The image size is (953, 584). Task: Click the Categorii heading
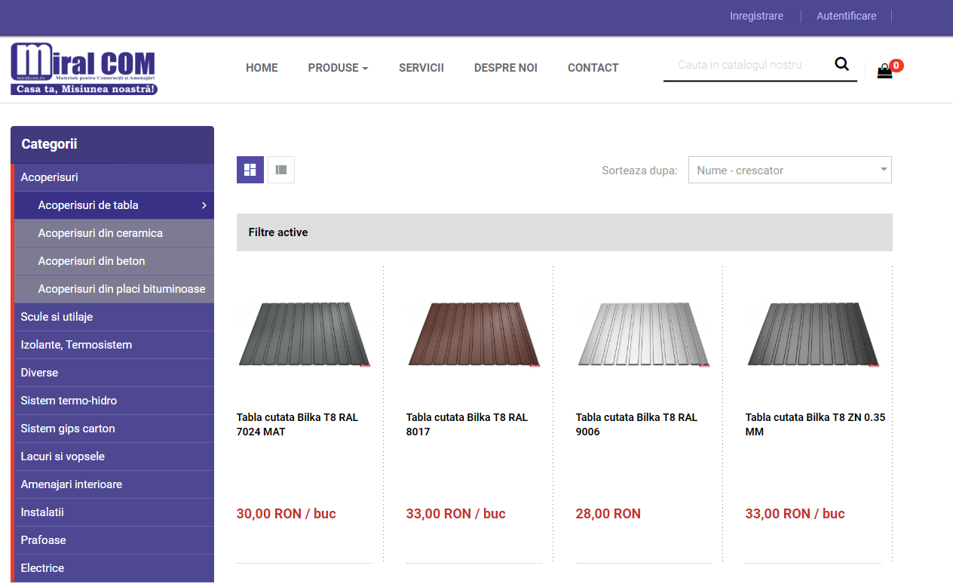click(49, 144)
